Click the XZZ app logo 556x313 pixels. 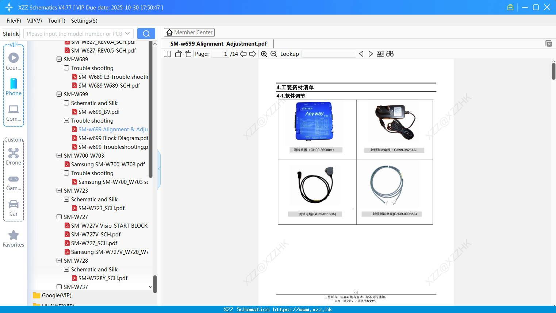point(9,7)
